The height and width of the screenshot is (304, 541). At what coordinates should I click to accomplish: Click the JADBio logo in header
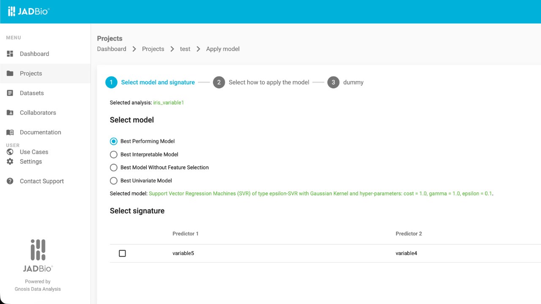(29, 11)
